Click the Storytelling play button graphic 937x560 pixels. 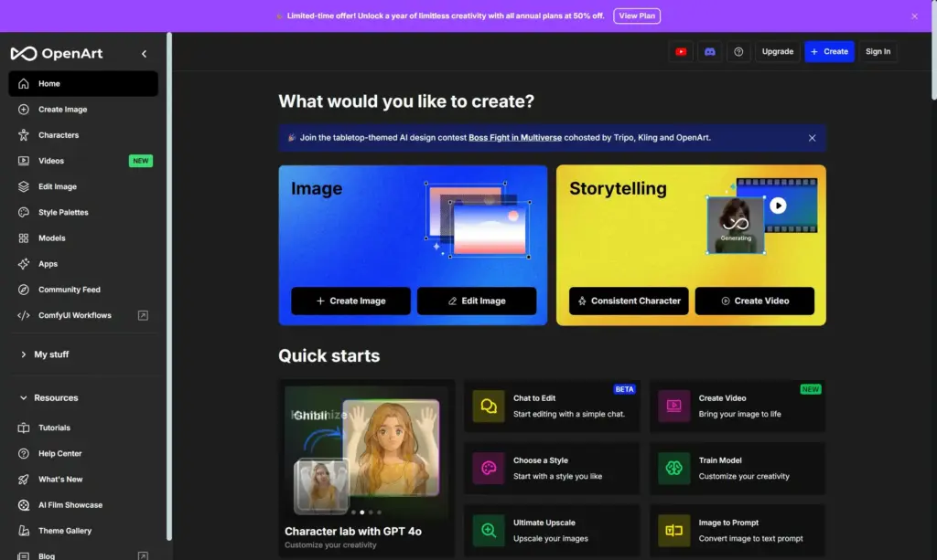(x=778, y=206)
